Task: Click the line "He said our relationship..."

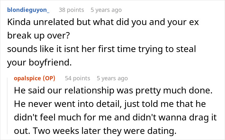Action: (113, 91)
